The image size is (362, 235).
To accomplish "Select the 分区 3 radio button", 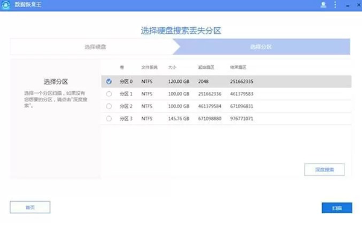I will click(109, 118).
